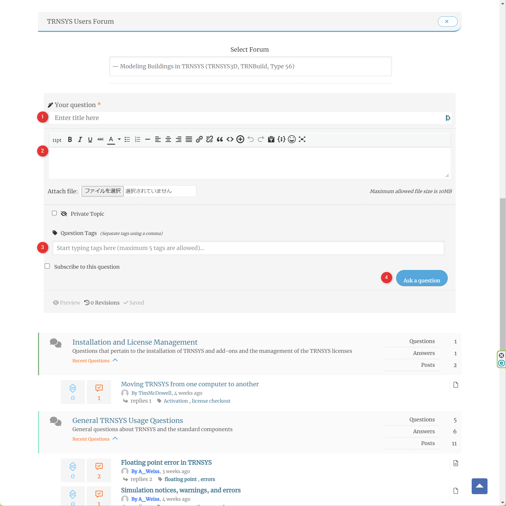Click the circled plus insert icon
This screenshot has width=506, height=506.
coord(240,139)
